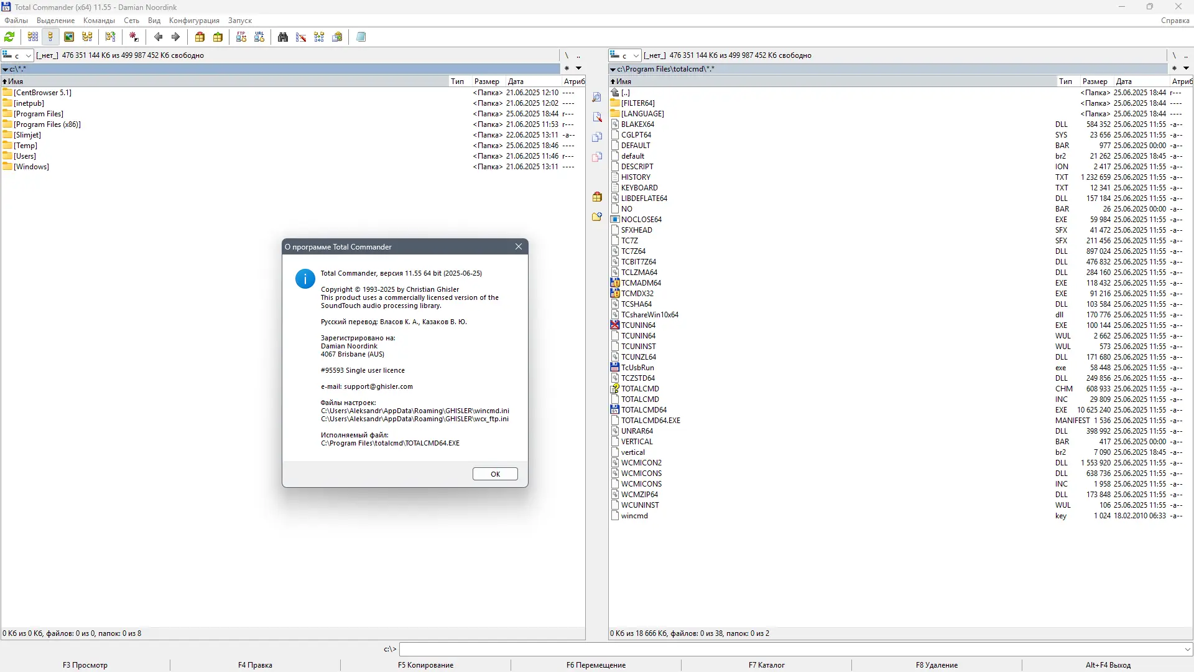Open the binoculars search files tool
Image resolution: width=1194 pixels, height=672 pixels.
tap(283, 37)
